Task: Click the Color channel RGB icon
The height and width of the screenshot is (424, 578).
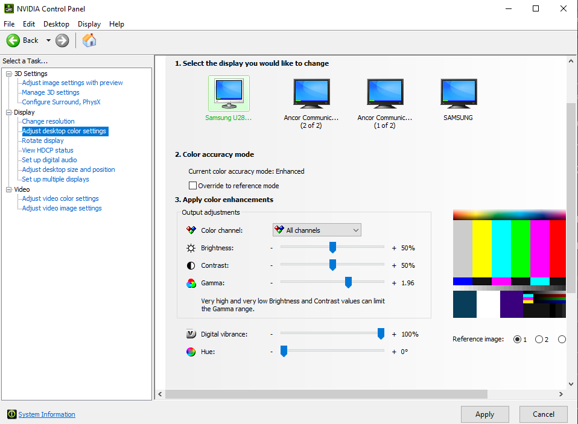Action: click(x=191, y=230)
